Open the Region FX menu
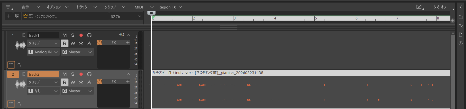The image size is (466, 109). (170, 7)
